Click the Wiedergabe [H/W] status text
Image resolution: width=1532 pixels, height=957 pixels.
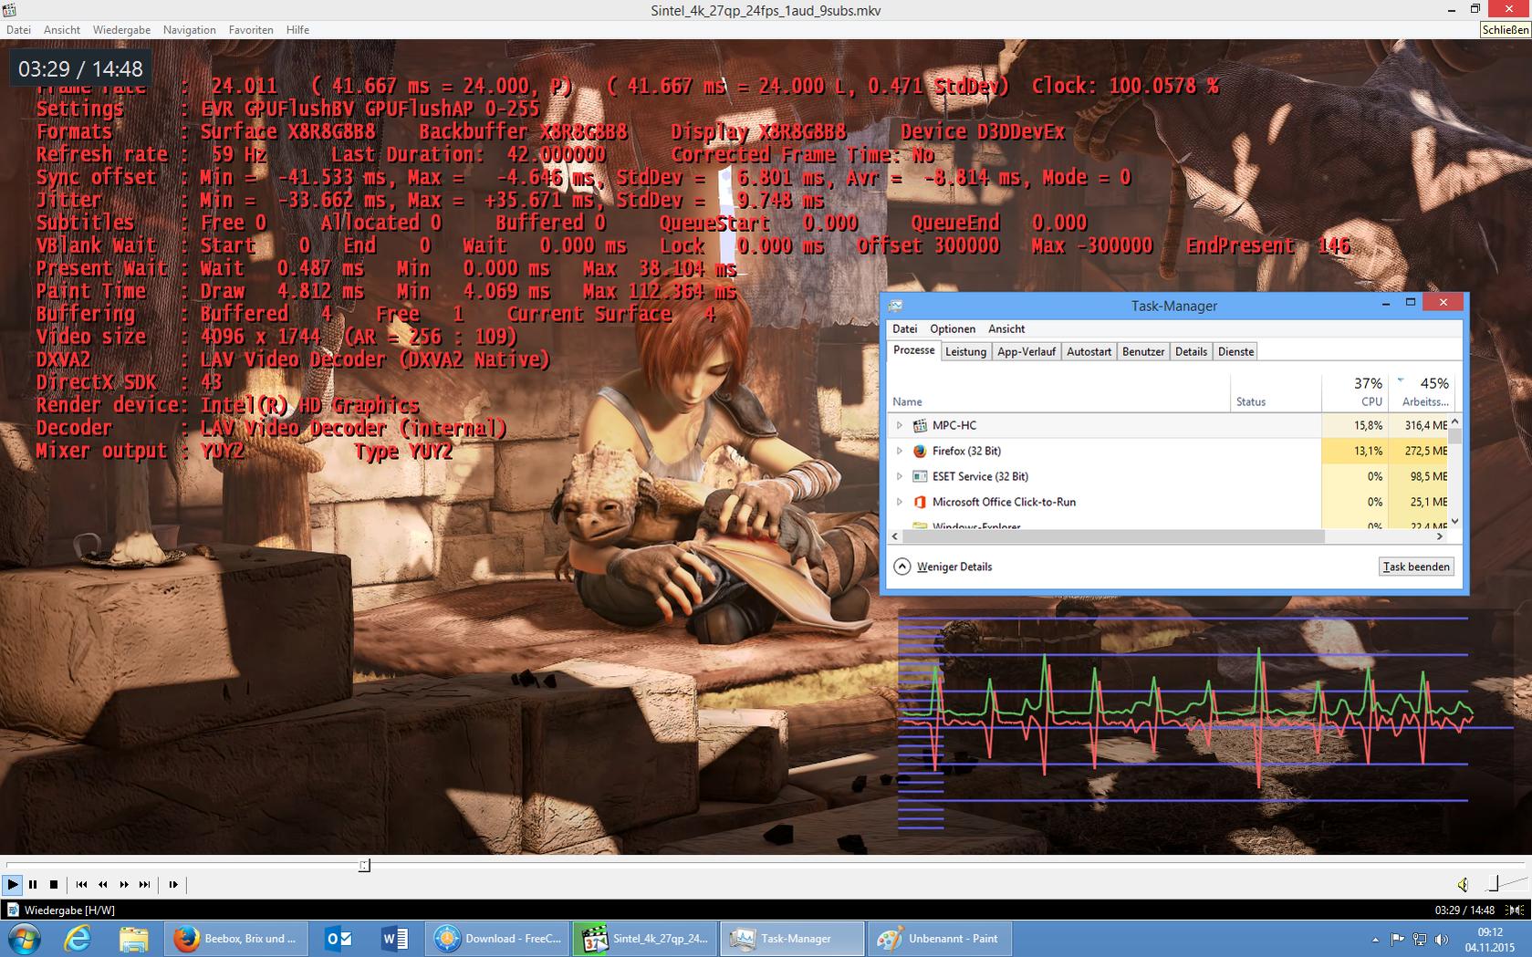69,910
